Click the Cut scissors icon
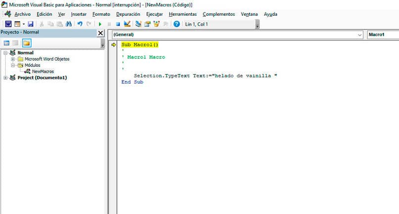The height and width of the screenshot is (214, 399). [x=42, y=24]
